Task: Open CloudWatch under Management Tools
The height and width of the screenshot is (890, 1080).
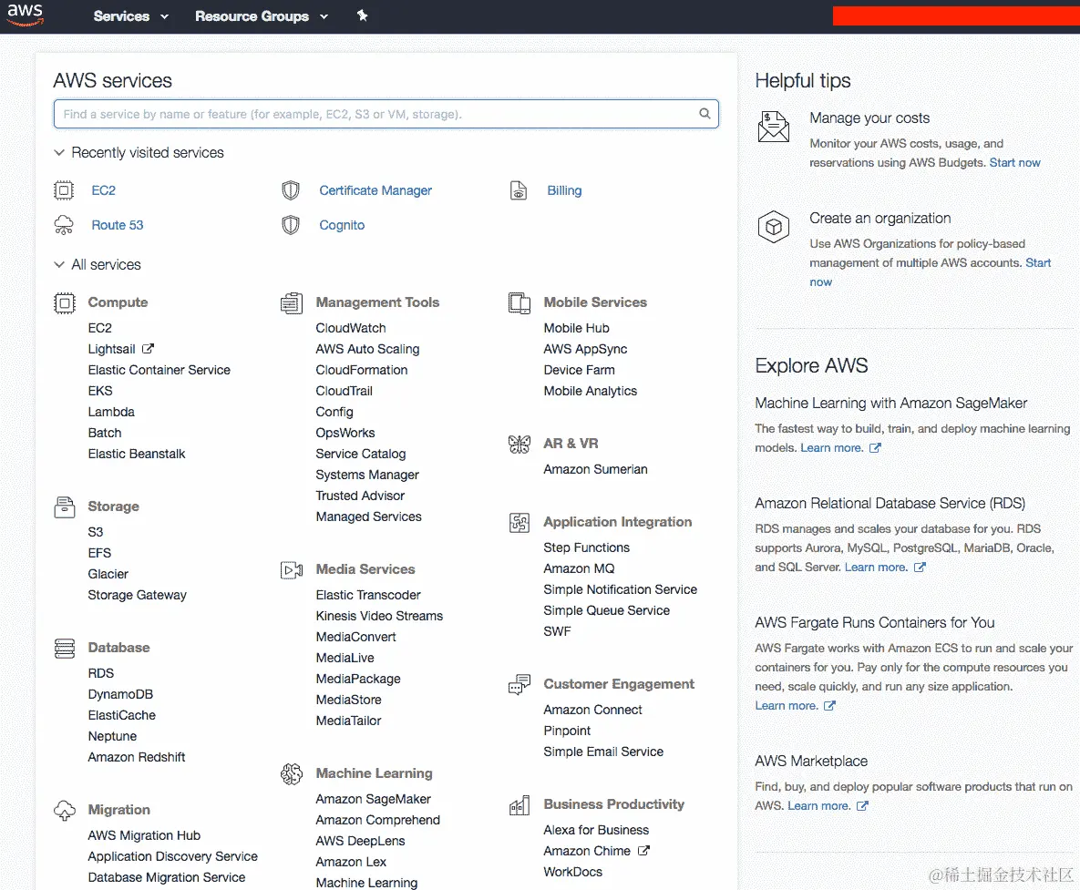Action: [351, 328]
